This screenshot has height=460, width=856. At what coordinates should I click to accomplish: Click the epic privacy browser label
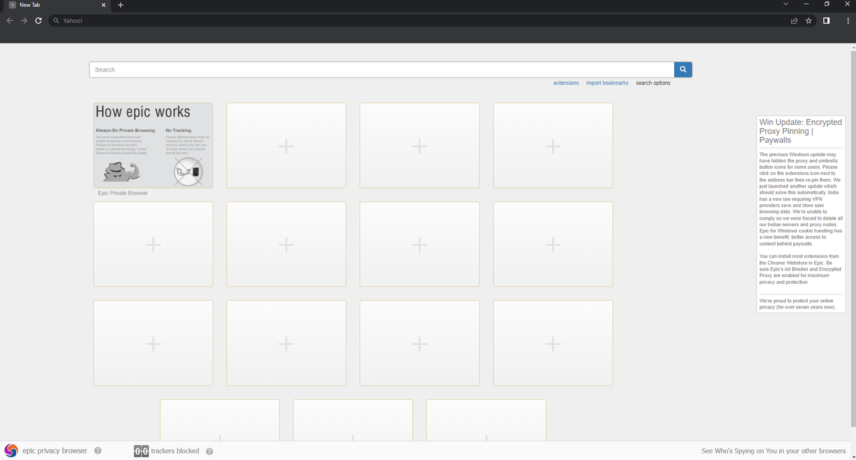pyautogui.click(x=55, y=451)
